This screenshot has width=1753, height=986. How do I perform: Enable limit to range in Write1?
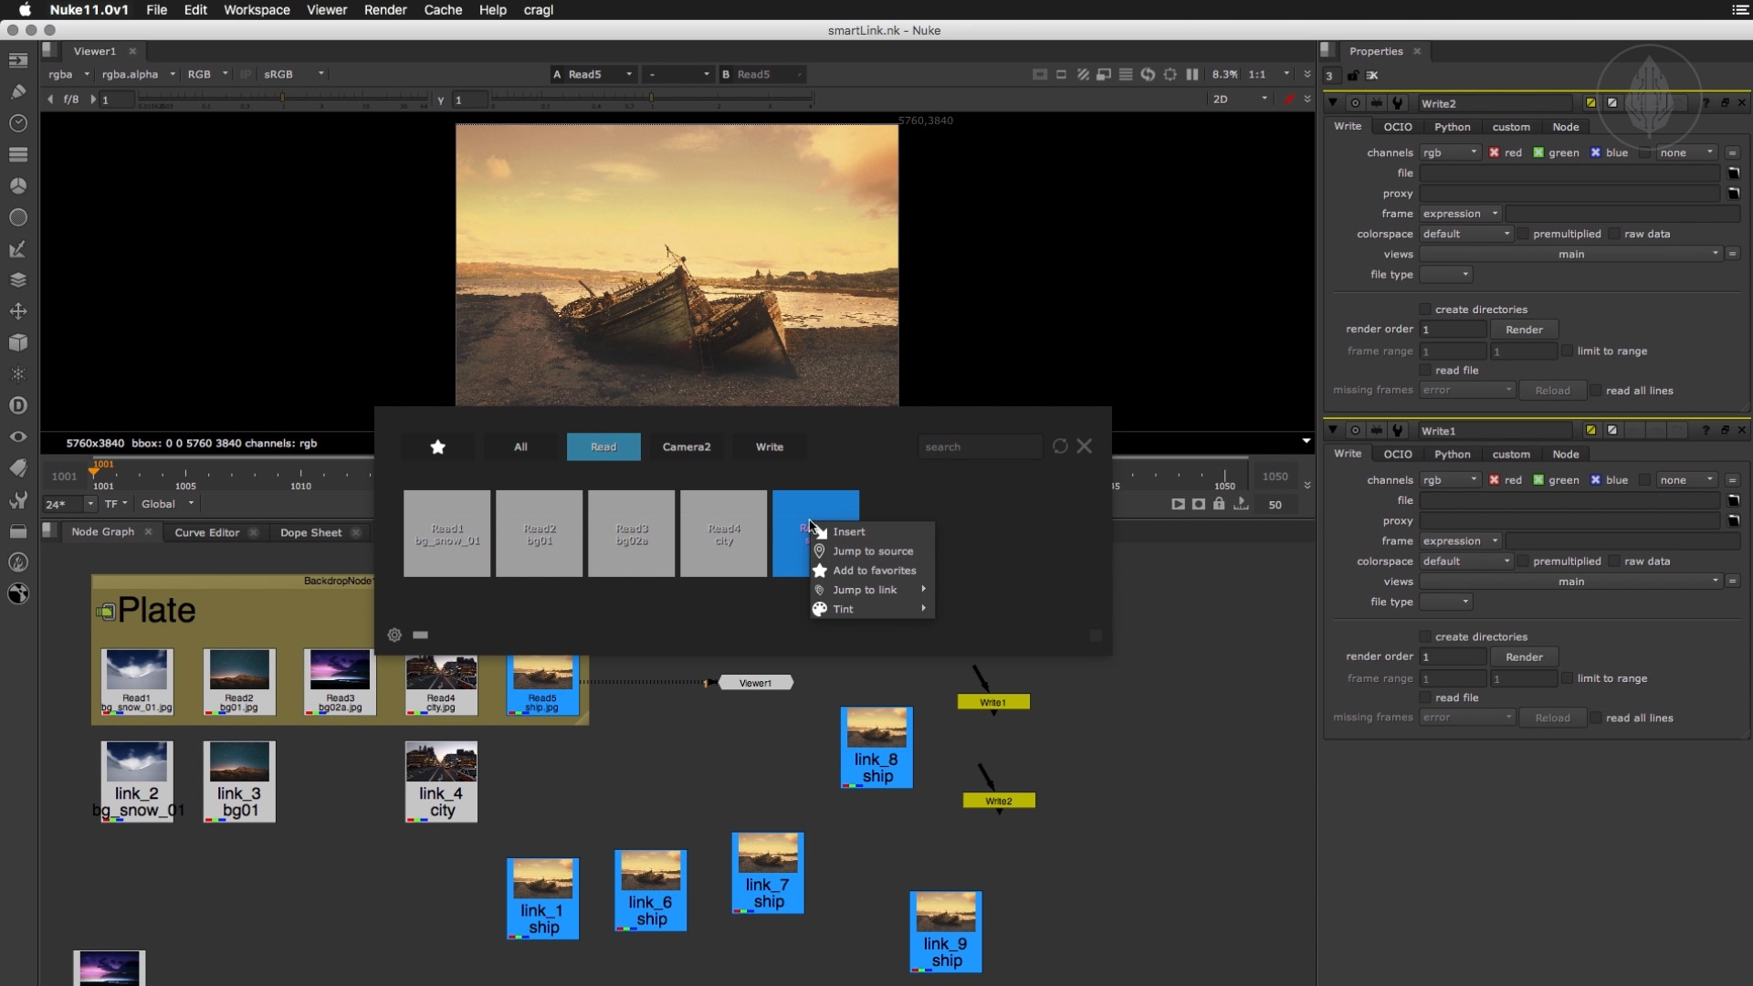tap(1567, 678)
